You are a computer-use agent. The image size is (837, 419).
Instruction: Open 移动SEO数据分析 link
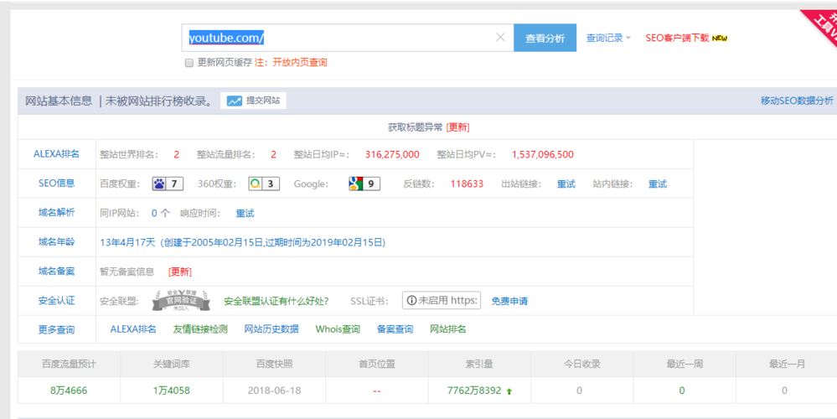click(x=797, y=101)
